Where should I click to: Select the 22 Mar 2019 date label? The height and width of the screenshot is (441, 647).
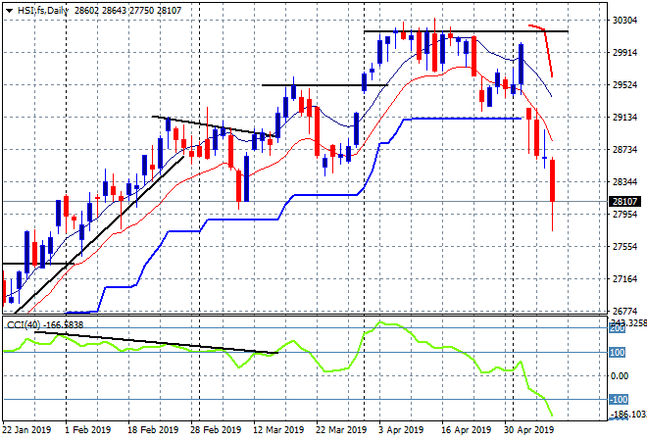(x=341, y=430)
